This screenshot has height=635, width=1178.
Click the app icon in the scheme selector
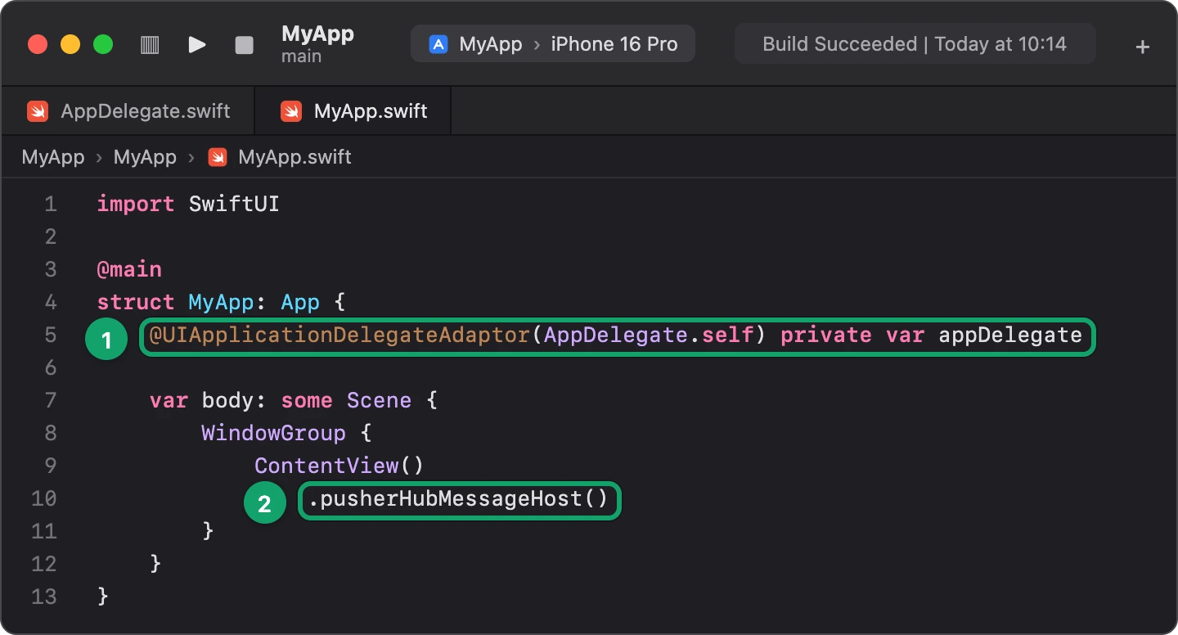click(438, 44)
